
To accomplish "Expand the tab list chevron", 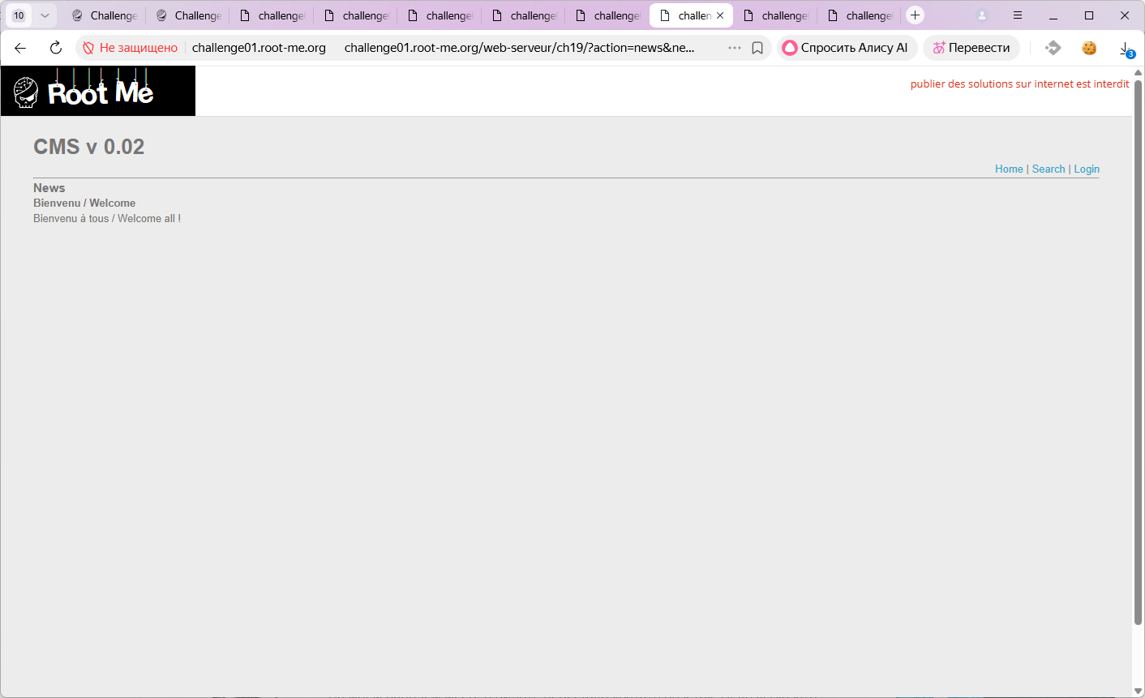I will point(45,15).
